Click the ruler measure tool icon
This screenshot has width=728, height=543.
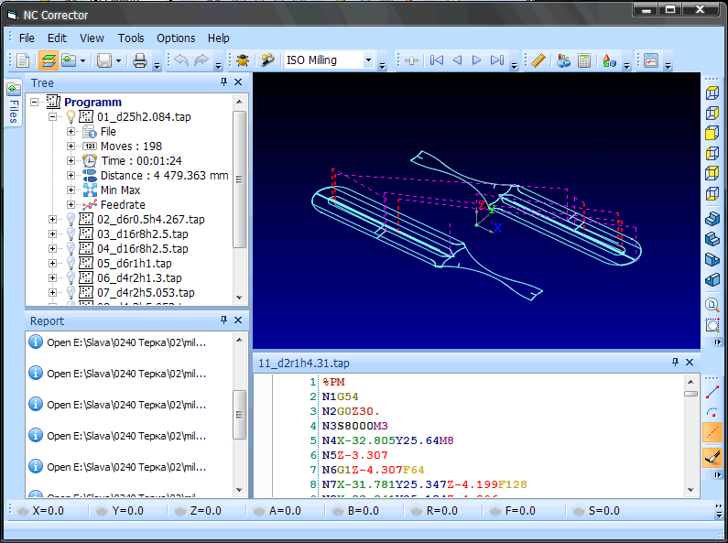coord(538,60)
